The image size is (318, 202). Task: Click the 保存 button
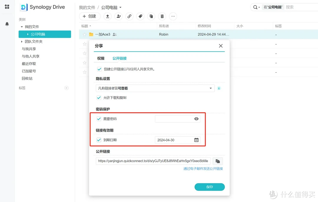point(210,187)
